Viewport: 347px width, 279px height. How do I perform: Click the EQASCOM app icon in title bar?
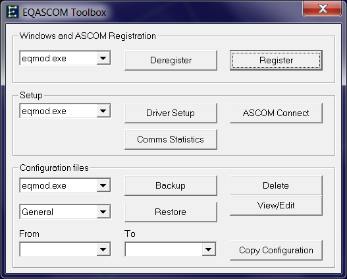[x=12, y=12]
